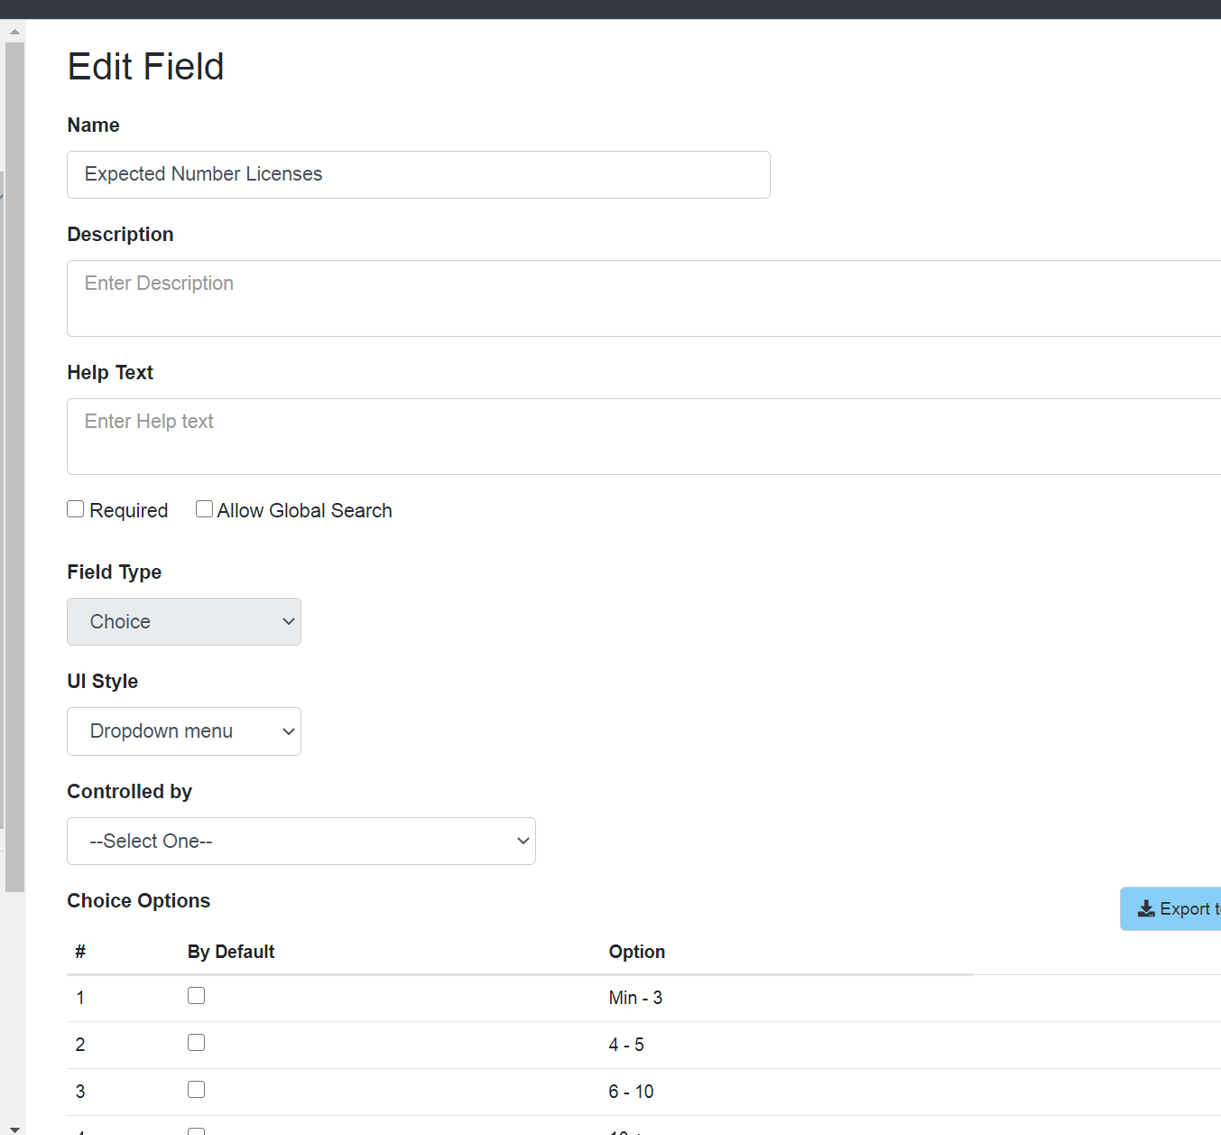Click the download icon on Export button
Viewport: 1221px width, 1135px height.
pos(1145,908)
